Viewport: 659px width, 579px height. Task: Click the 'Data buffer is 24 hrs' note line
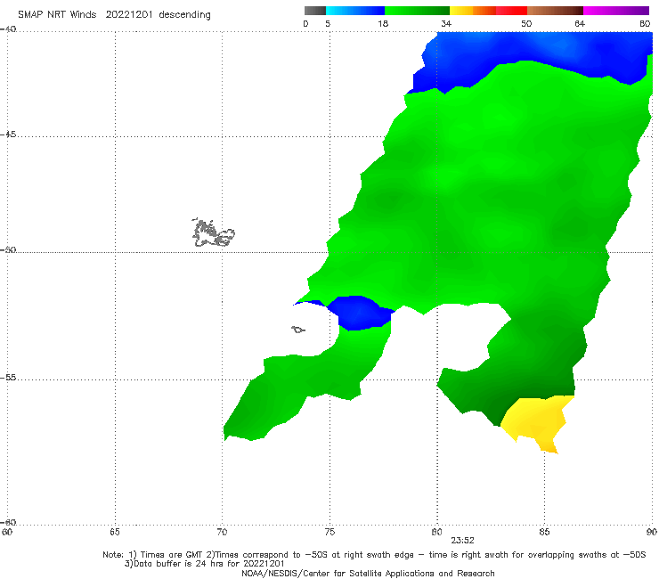(204, 564)
